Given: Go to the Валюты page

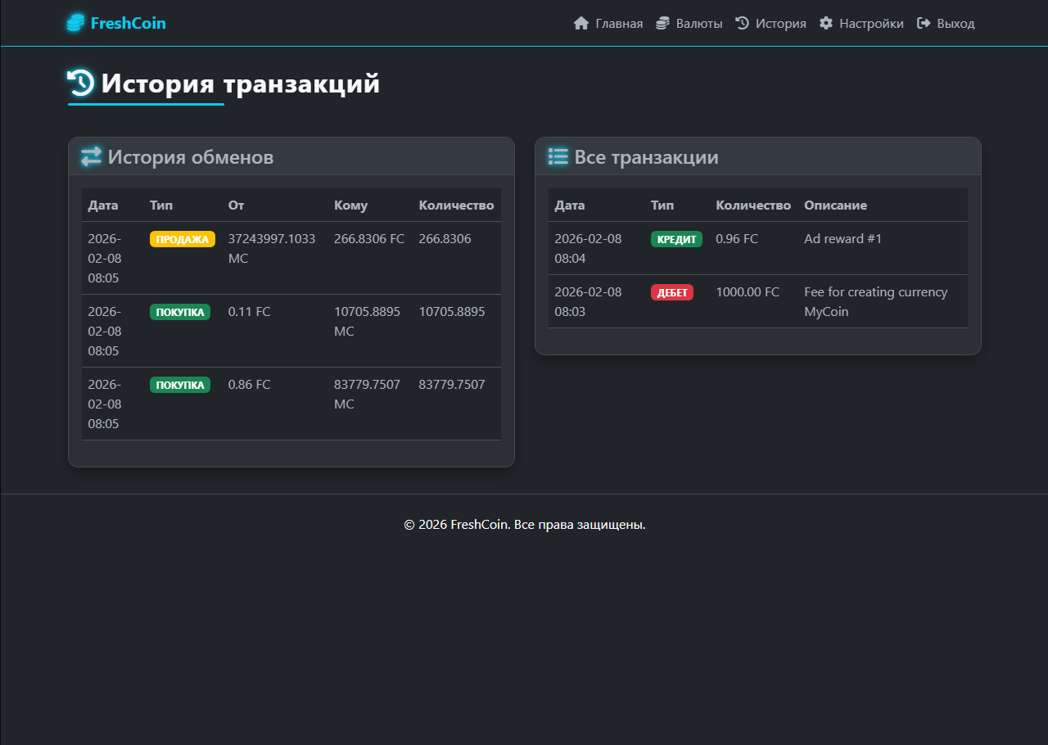Looking at the screenshot, I should pyautogui.click(x=698, y=24).
